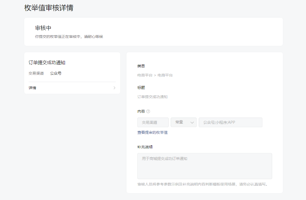Image resolution: width=306 pixels, height=200 pixels.
Task: Click the 订单提交成功通知 value under 标题
Action: point(152,97)
